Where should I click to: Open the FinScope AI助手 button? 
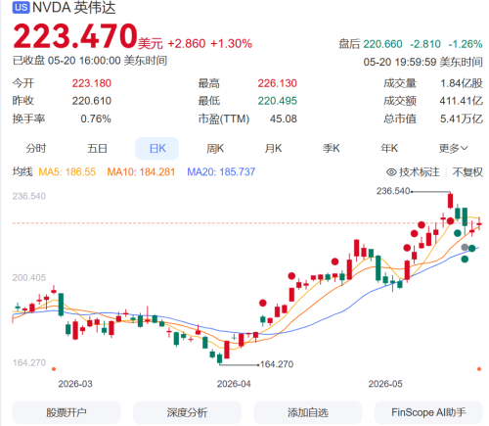point(428,412)
